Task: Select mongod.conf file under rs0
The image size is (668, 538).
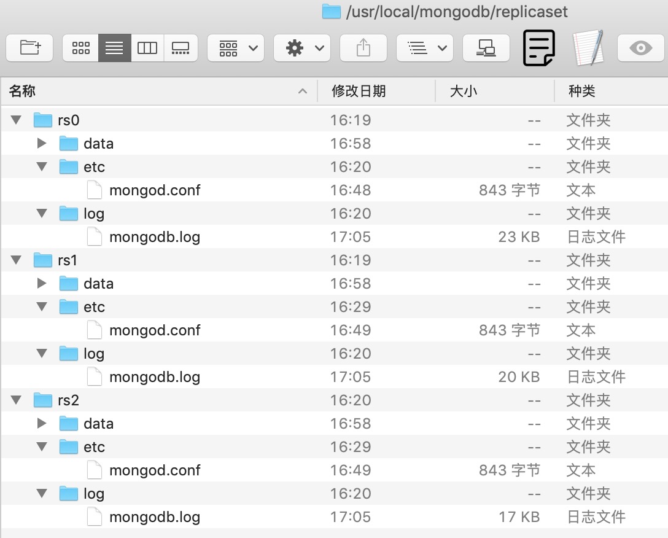Action: pos(155,190)
